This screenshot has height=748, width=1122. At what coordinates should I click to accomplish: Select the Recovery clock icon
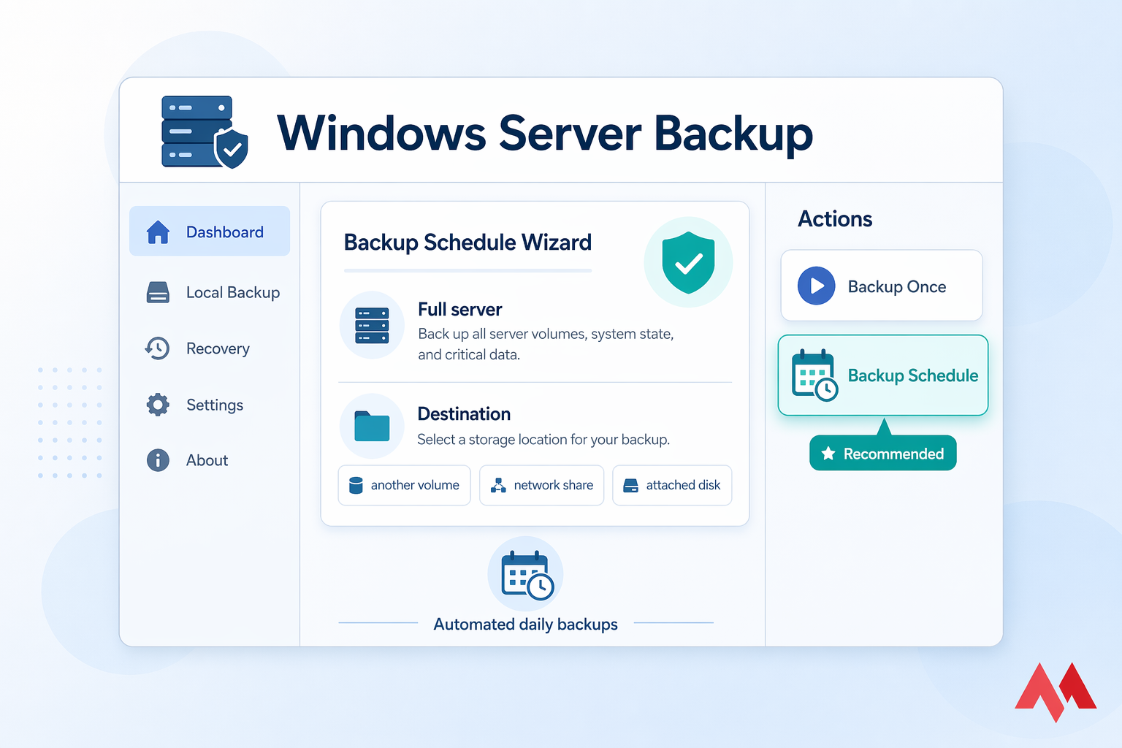tap(158, 348)
